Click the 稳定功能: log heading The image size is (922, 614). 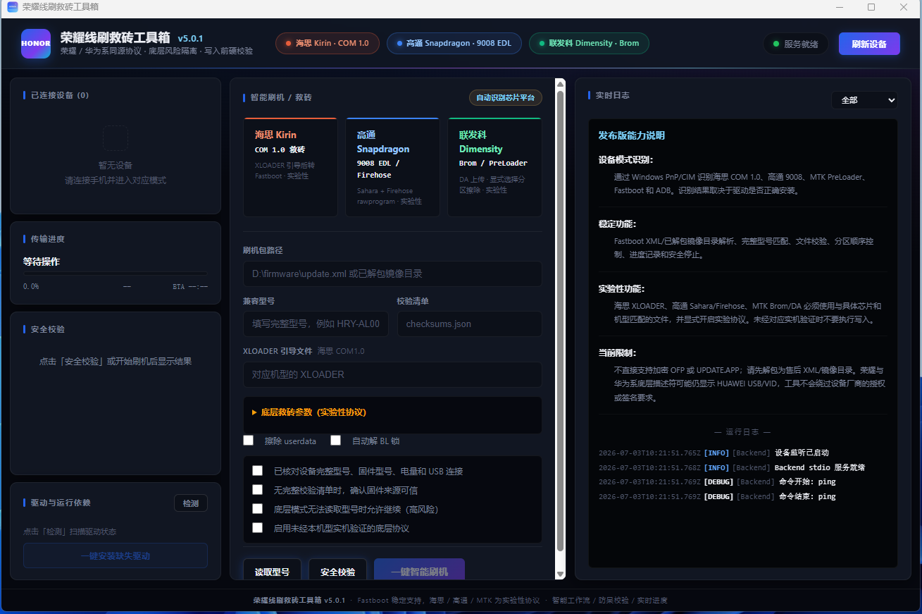(x=618, y=223)
